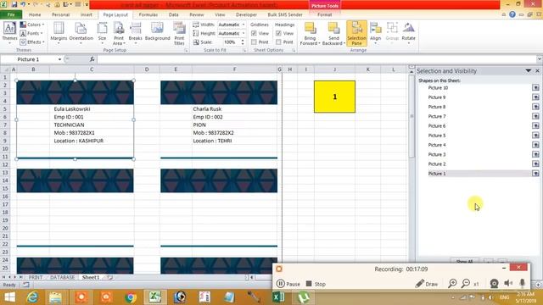The height and width of the screenshot is (305, 543).
Task: Switch to the Developer ribbon tab
Action: tap(246, 14)
